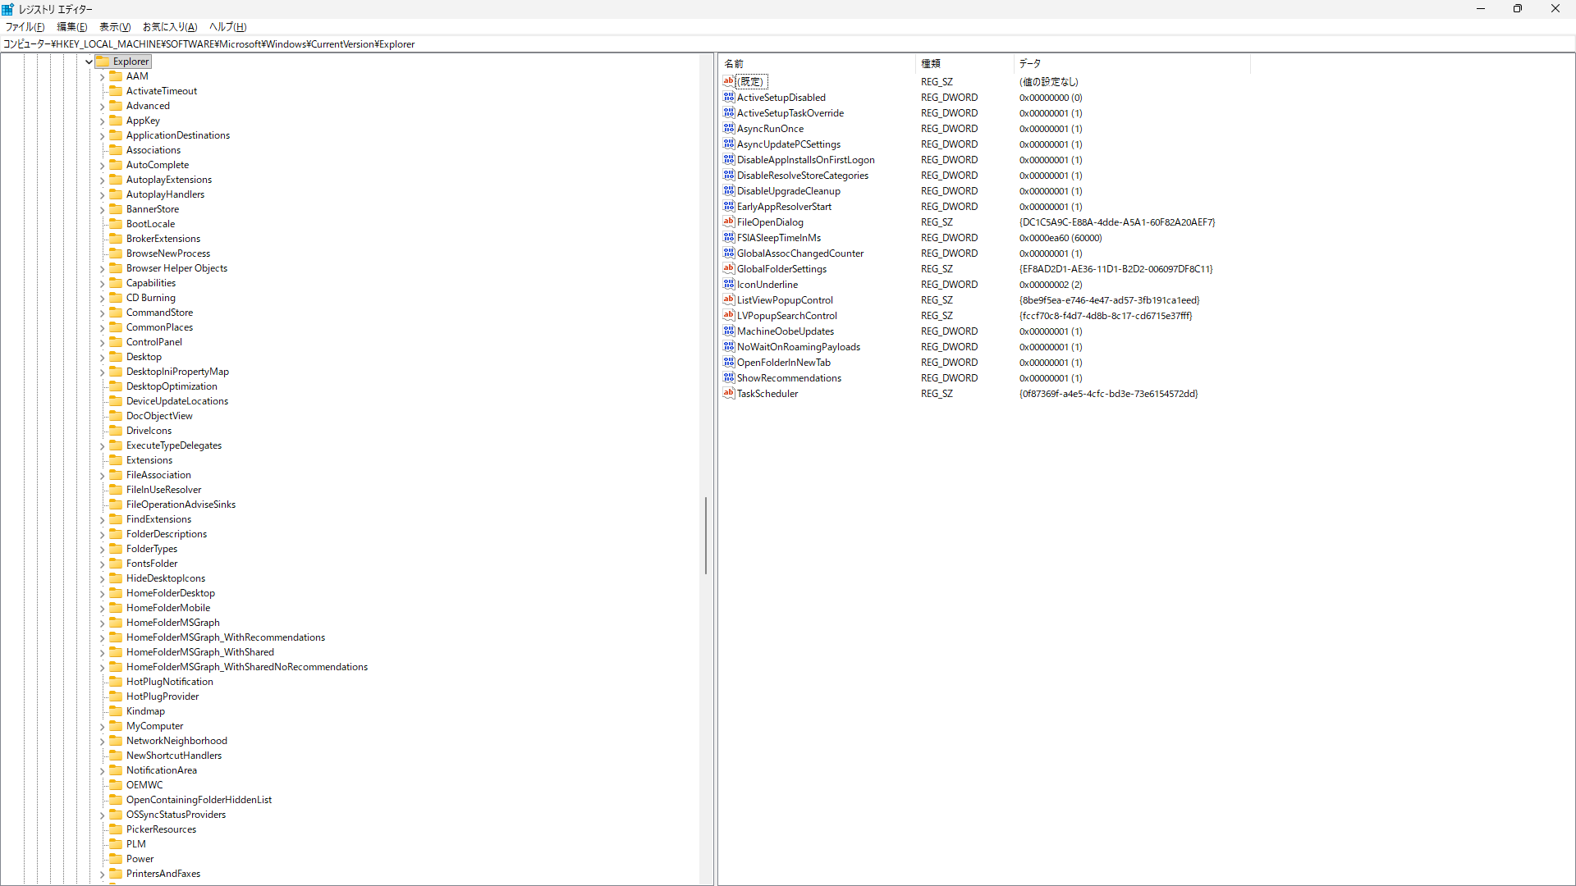Open the お気に入り(A) favorites menu
This screenshot has width=1576, height=886.
coord(169,27)
